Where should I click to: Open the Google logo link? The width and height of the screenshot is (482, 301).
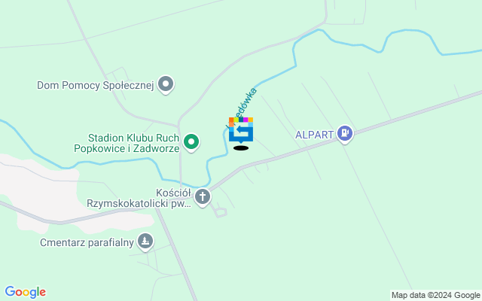pyautogui.click(x=25, y=292)
